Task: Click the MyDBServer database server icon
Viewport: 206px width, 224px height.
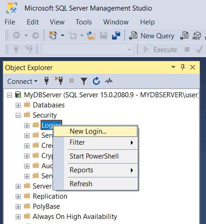Action: [18, 94]
